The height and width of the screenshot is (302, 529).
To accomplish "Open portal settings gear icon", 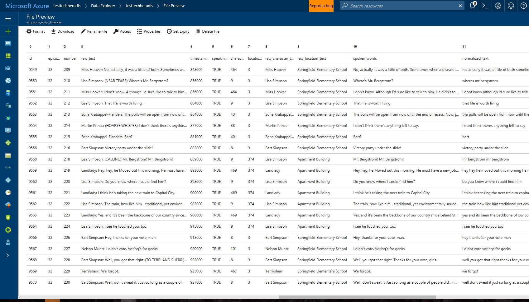I will [498, 6].
